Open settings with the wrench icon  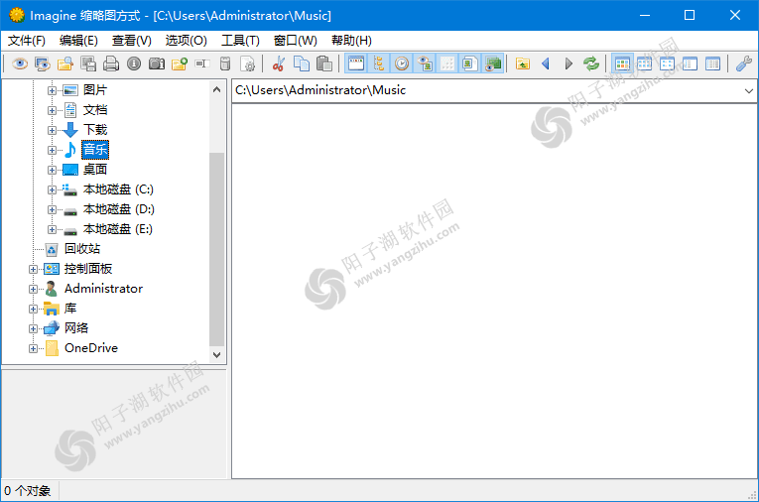point(743,63)
